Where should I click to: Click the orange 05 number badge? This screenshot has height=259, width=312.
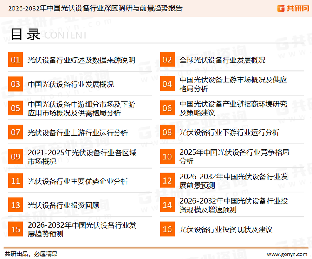click(x=15, y=108)
